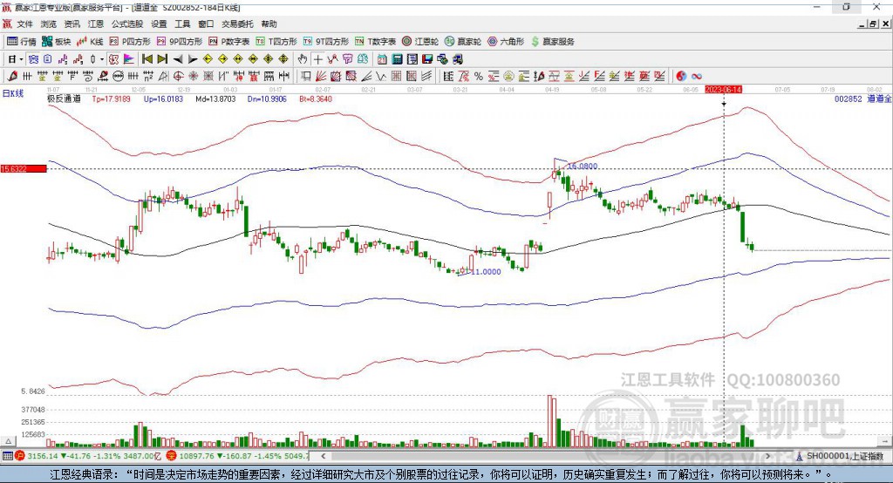This screenshot has height=483, width=893.
Task: Step chart left with black arrow
Action: coord(178,59)
